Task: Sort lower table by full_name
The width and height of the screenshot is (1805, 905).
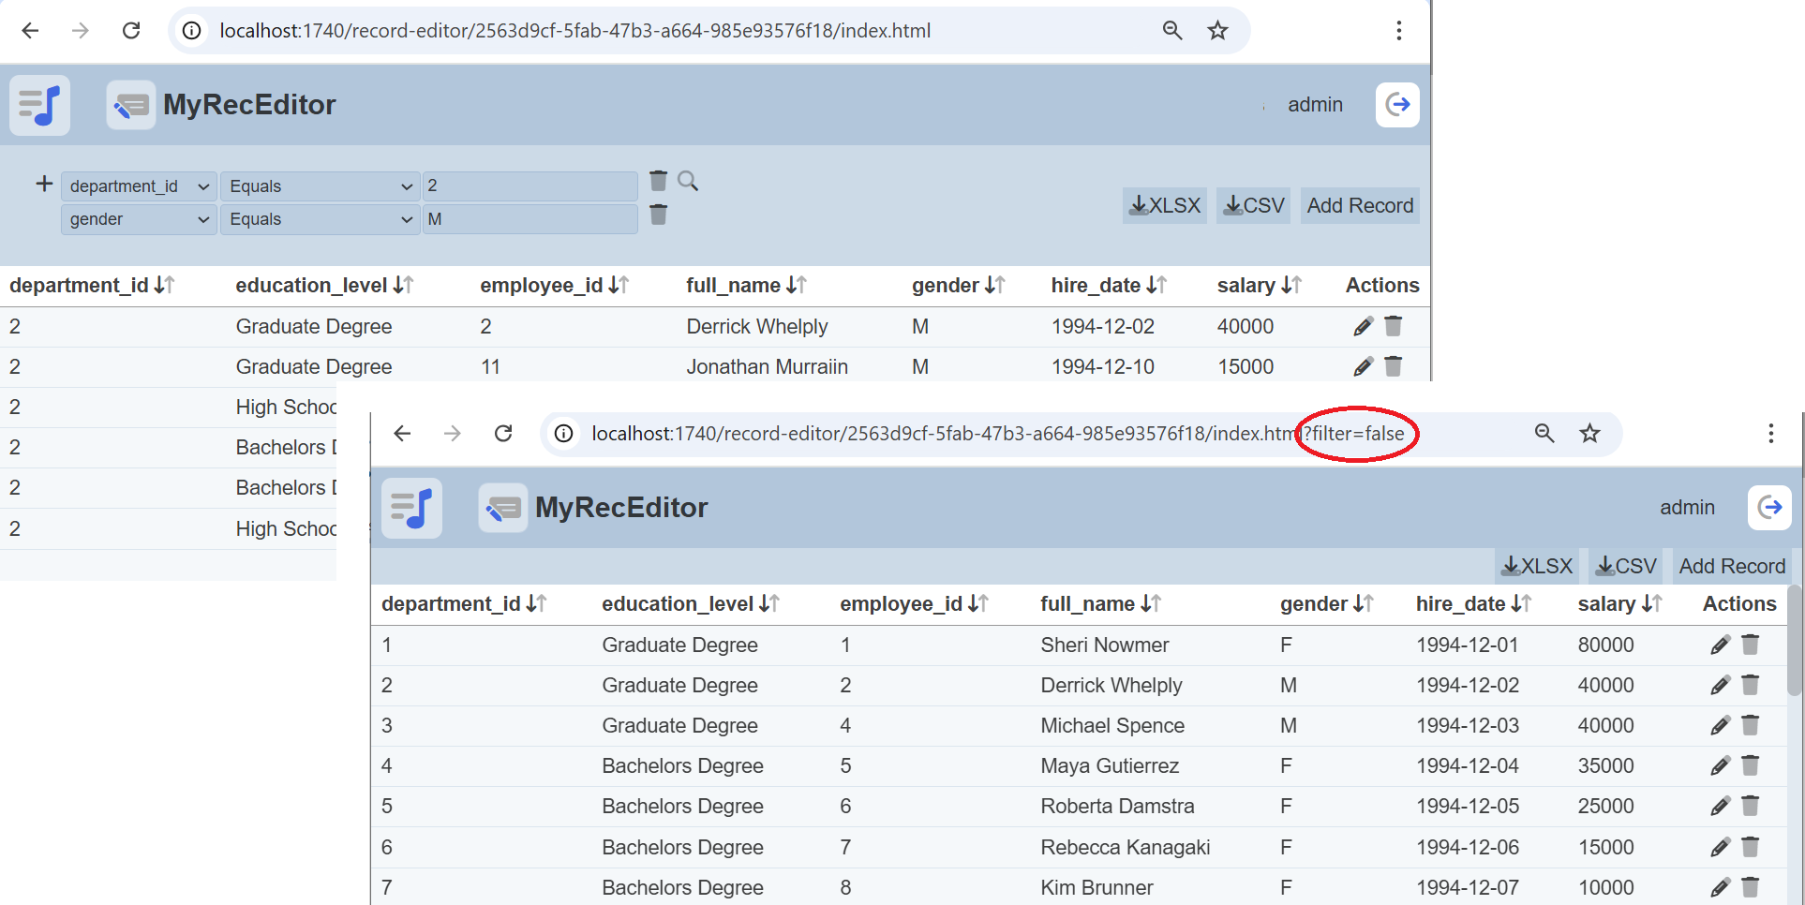Action: tap(1151, 604)
